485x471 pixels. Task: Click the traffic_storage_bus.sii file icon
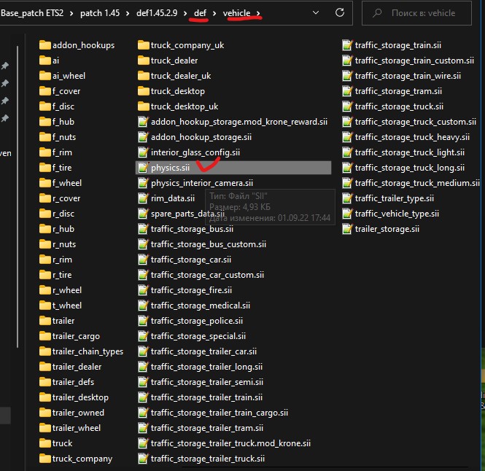pos(143,229)
